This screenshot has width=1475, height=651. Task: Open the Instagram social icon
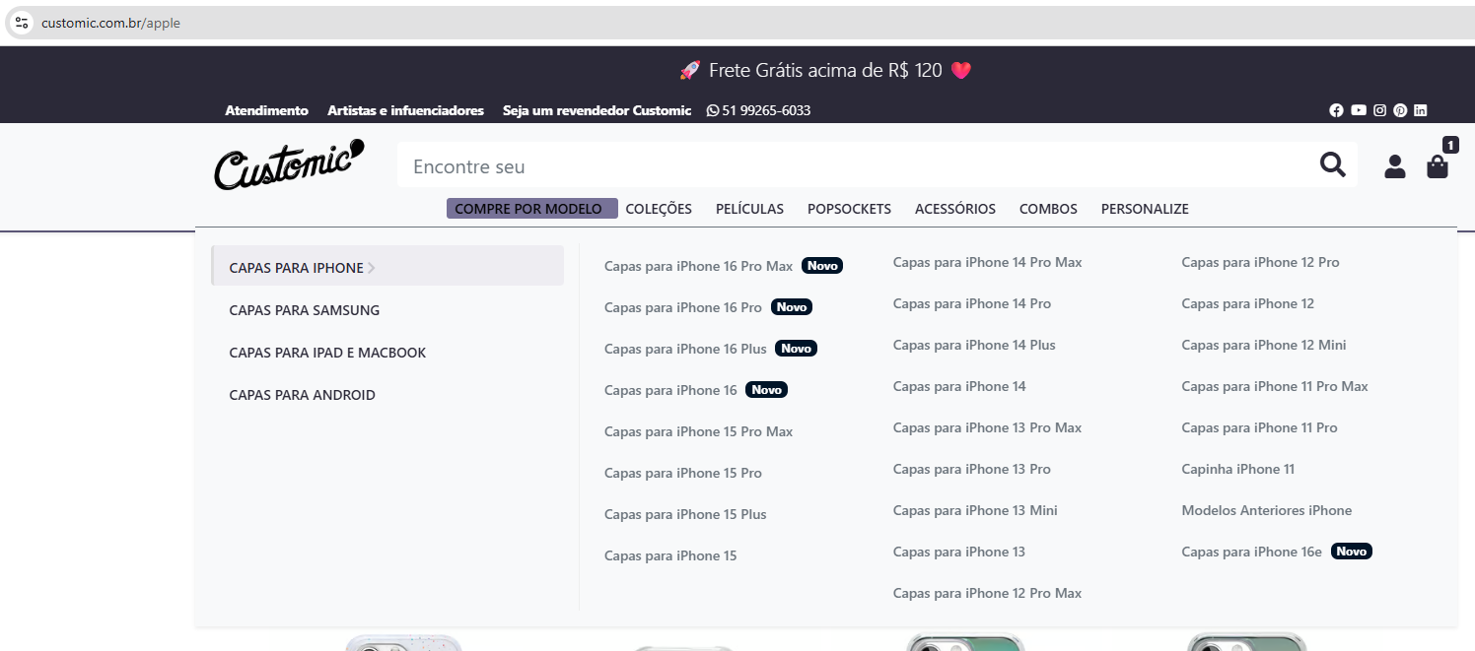tap(1380, 110)
